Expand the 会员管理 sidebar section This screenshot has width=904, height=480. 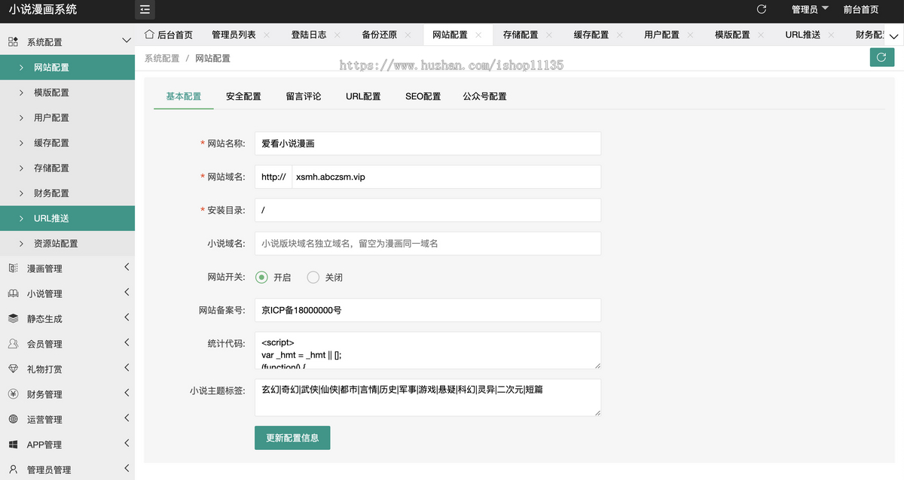(127, 342)
